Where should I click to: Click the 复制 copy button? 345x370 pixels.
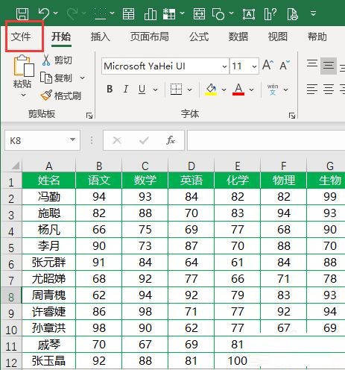[57, 78]
